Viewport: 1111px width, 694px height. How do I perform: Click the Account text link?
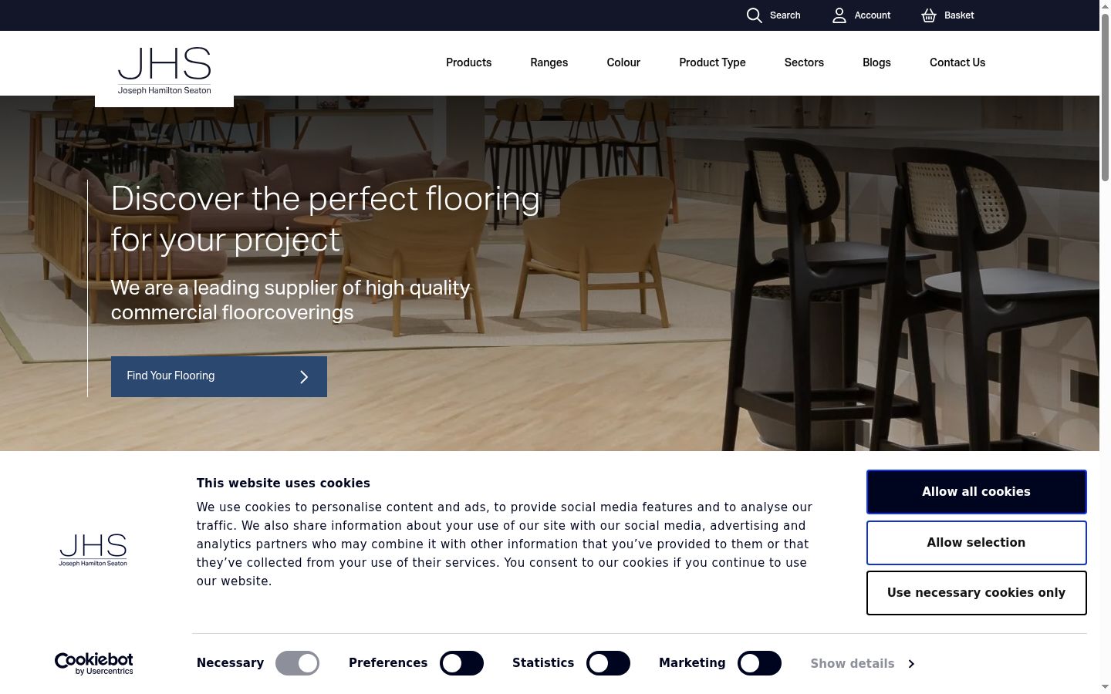click(873, 15)
